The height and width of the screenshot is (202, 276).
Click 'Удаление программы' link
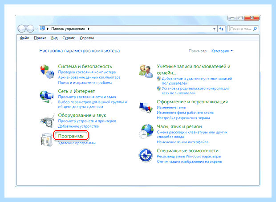coord(77,143)
